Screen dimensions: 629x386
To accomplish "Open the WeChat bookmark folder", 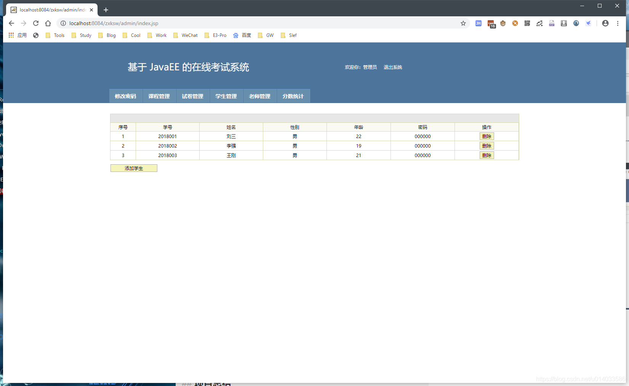I will tap(185, 35).
